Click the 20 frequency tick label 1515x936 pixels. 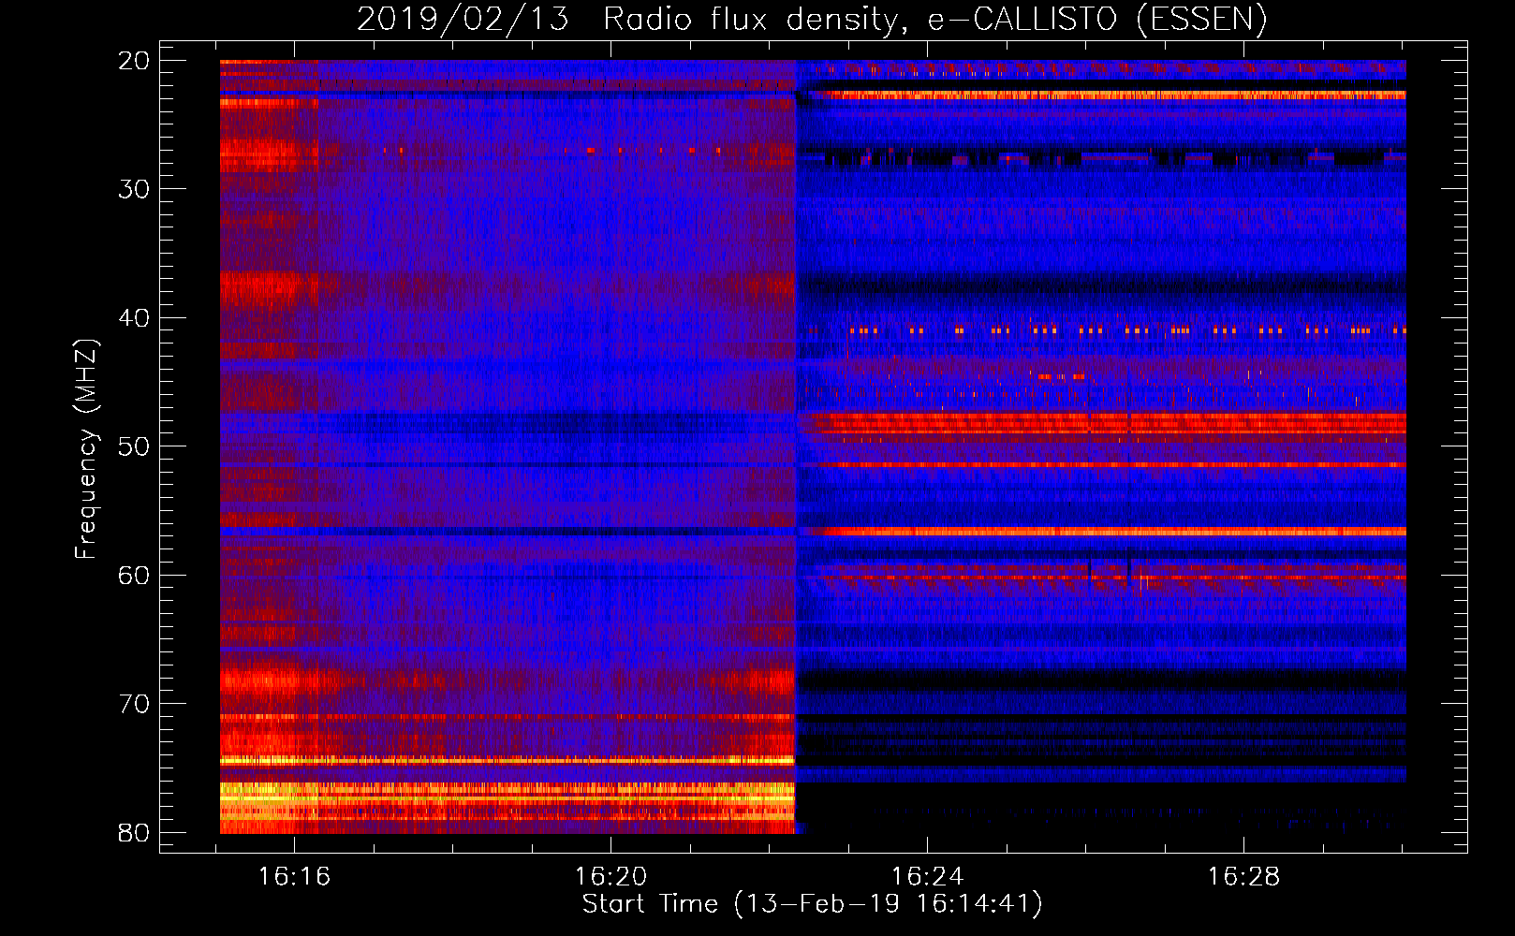point(135,61)
